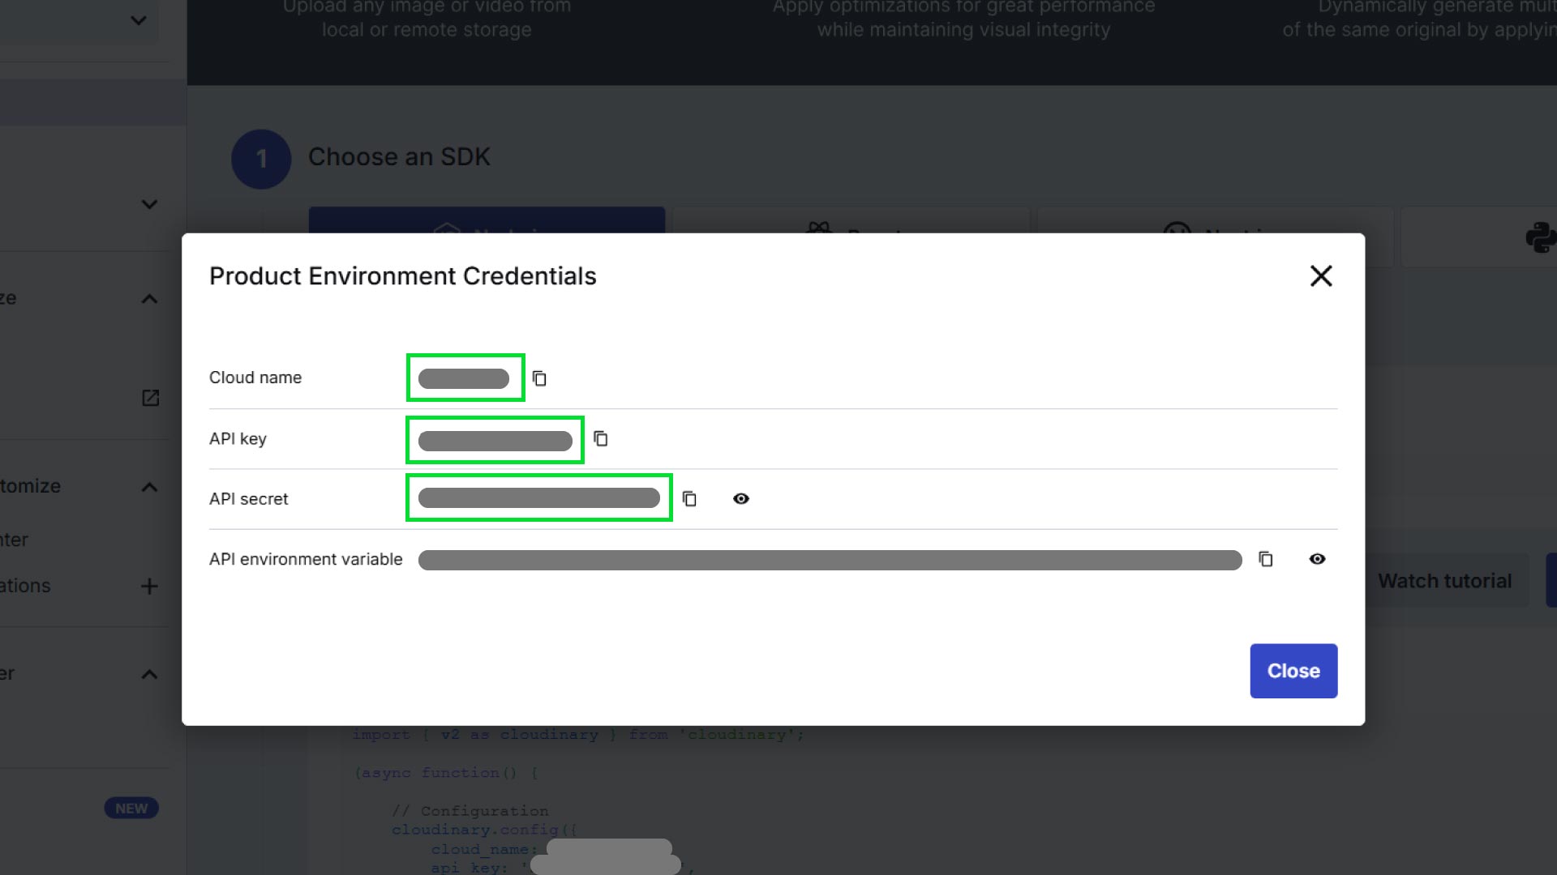This screenshot has height=875, width=1557.
Task: Click the Watch tutorial button
Action: click(1444, 581)
